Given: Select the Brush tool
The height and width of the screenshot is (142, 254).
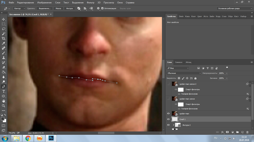Looking at the screenshot, I should [3, 53].
